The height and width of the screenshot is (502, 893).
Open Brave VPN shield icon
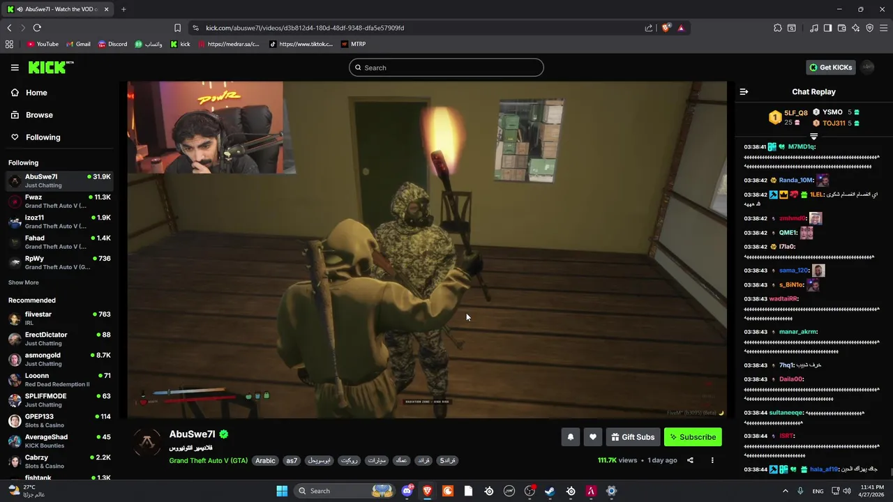(869, 28)
